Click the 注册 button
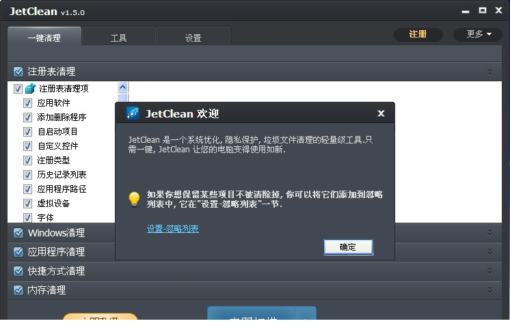 coord(418,34)
